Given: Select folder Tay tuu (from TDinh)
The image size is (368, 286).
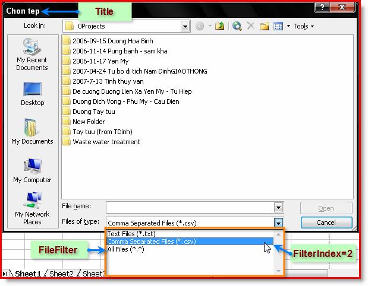Looking at the screenshot, I should pyautogui.click(x=97, y=132).
